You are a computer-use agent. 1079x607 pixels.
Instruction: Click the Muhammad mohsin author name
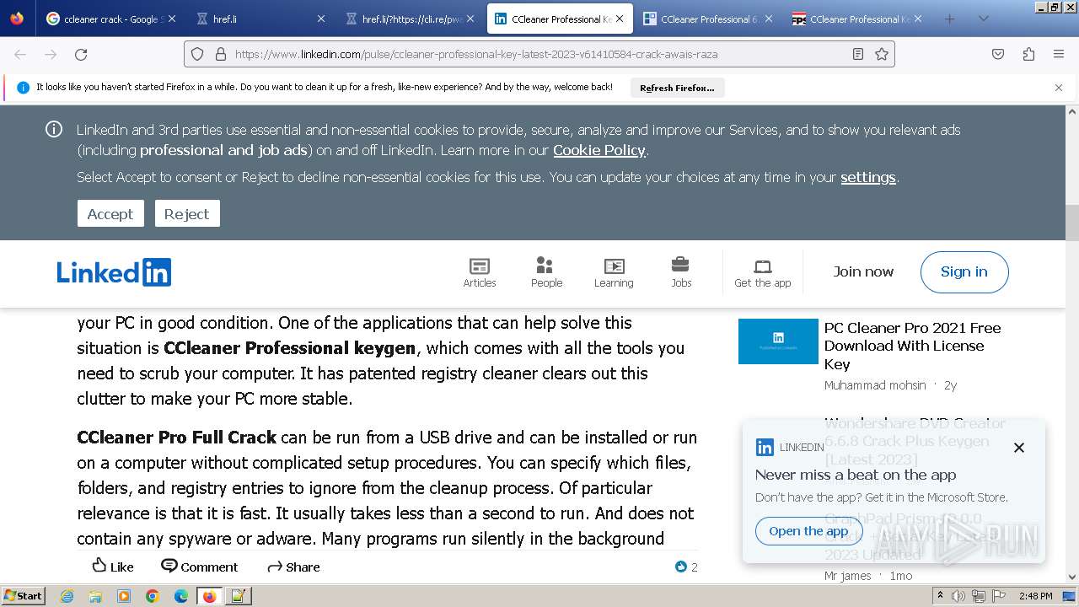point(875,385)
